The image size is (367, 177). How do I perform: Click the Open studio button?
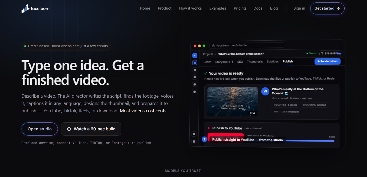[x=40, y=129]
